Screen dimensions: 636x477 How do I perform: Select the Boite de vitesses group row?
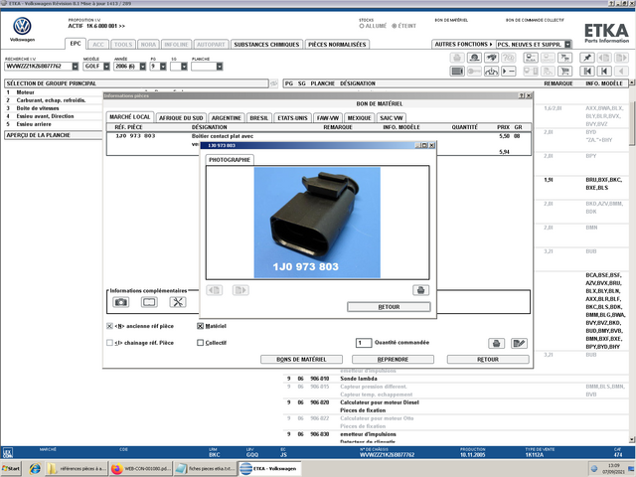[x=54, y=108]
